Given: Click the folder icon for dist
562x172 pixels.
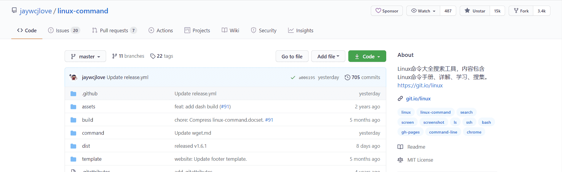Looking at the screenshot, I should pos(74,146).
